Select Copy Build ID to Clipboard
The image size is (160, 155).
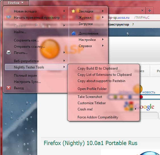(97, 68)
